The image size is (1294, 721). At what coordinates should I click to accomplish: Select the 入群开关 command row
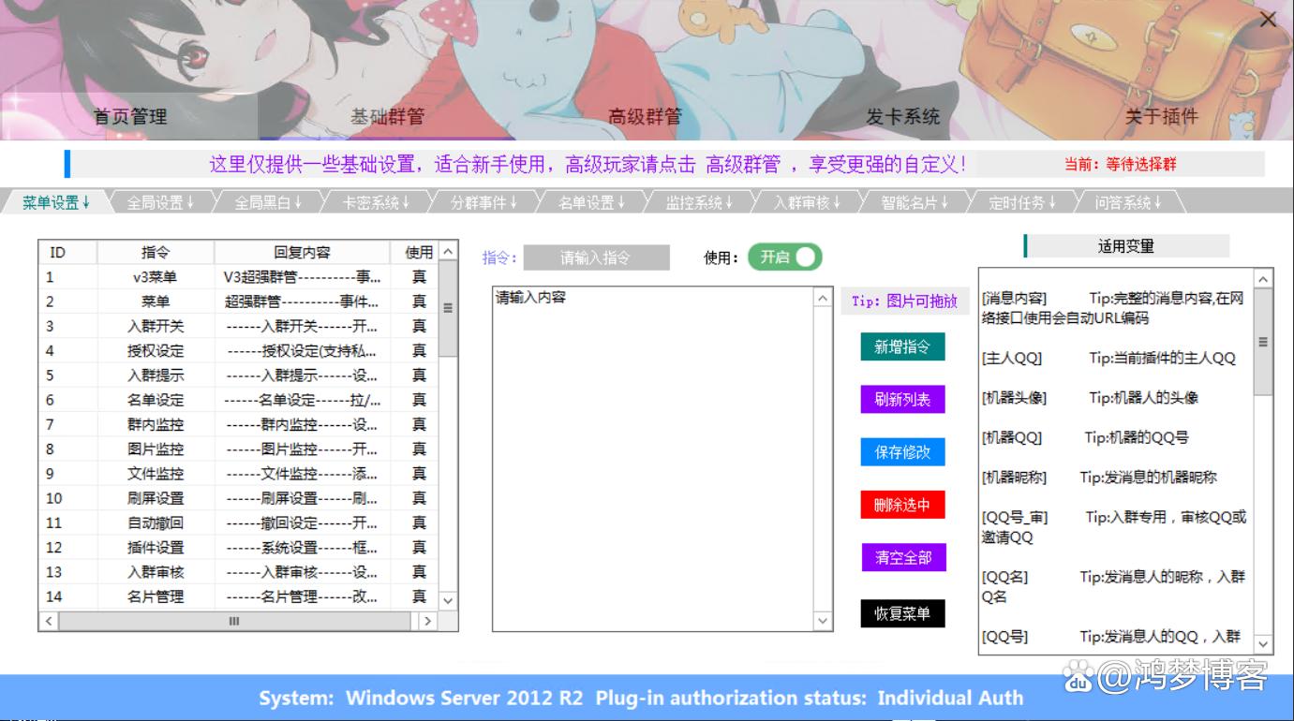pos(238,326)
